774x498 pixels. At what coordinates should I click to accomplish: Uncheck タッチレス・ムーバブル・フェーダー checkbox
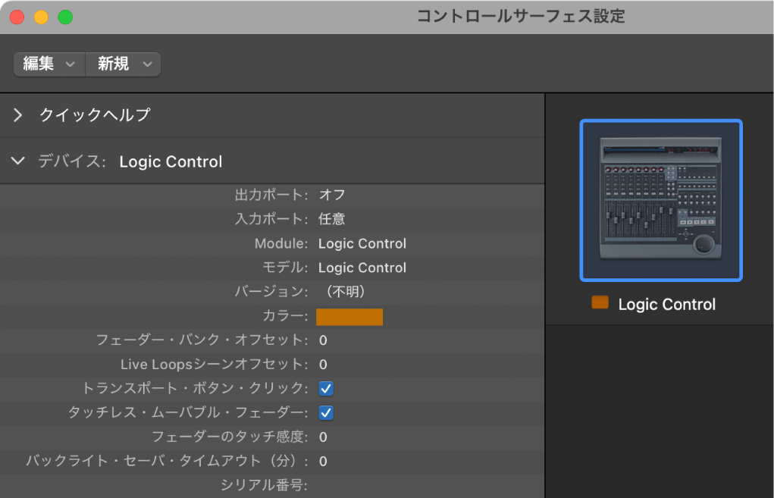click(326, 413)
